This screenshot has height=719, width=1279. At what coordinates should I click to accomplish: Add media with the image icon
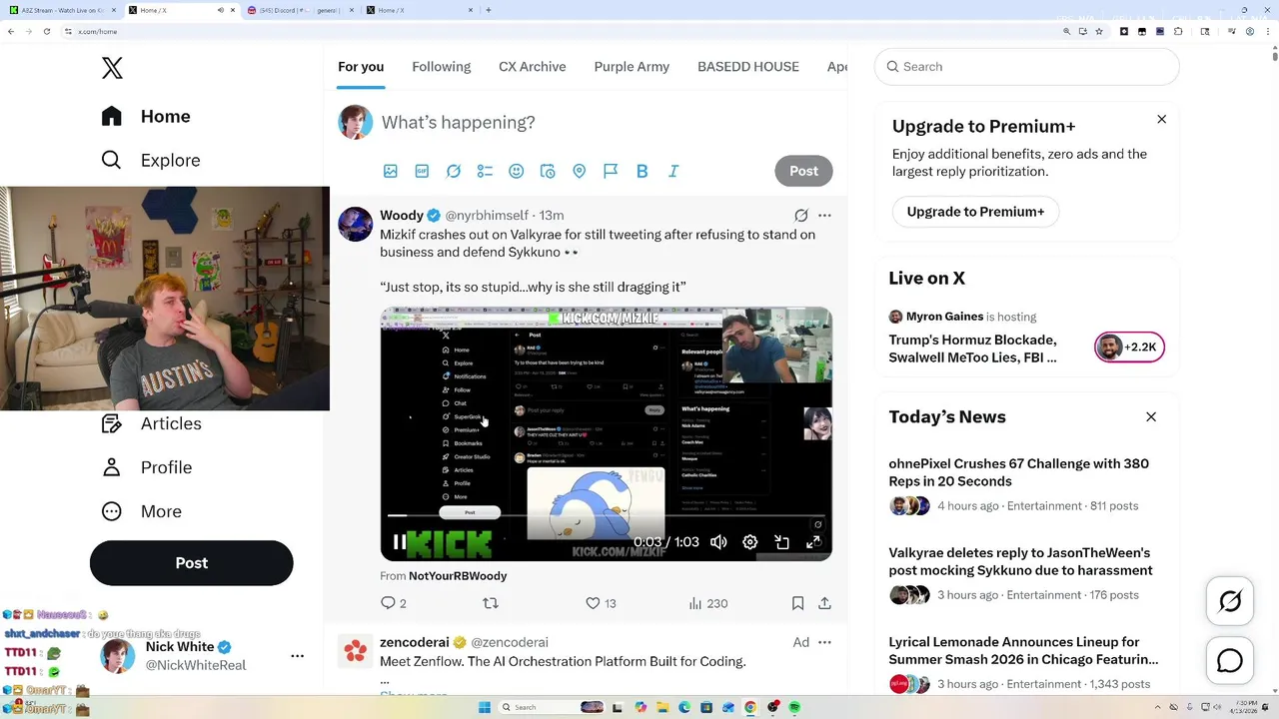[391, 171]
